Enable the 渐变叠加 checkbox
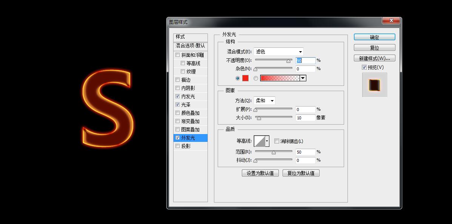The width and height of the screenshot is (452, 224). tap(178, 121)
